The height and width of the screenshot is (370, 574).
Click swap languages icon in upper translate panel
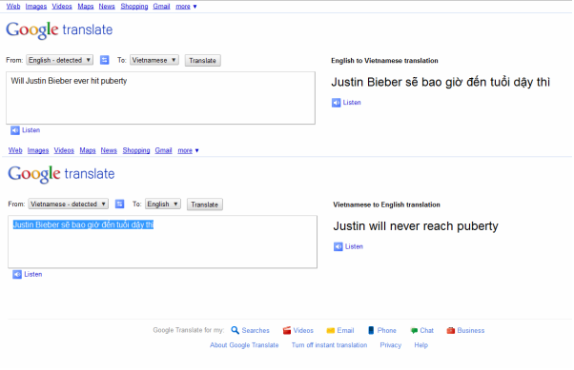click(x=104, y=60)
